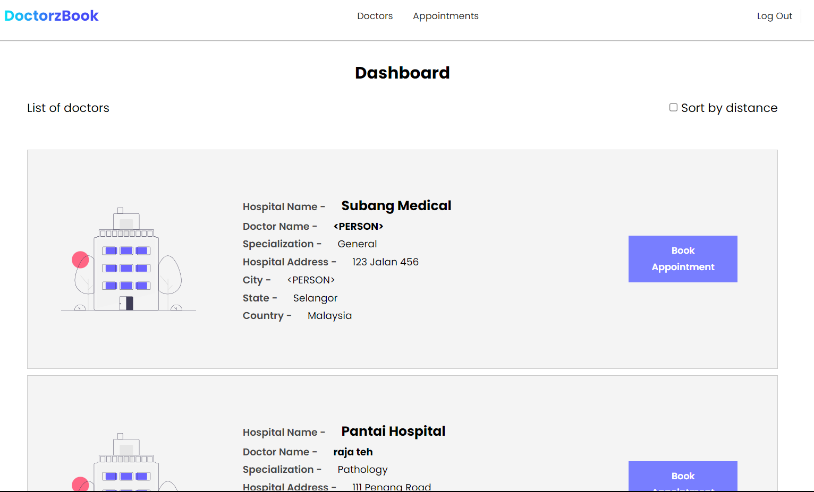The width and height of the screenshot is (814, 492).
Task: Click Book Appointment for Subang Medical
Action: (x=683, y=258)
